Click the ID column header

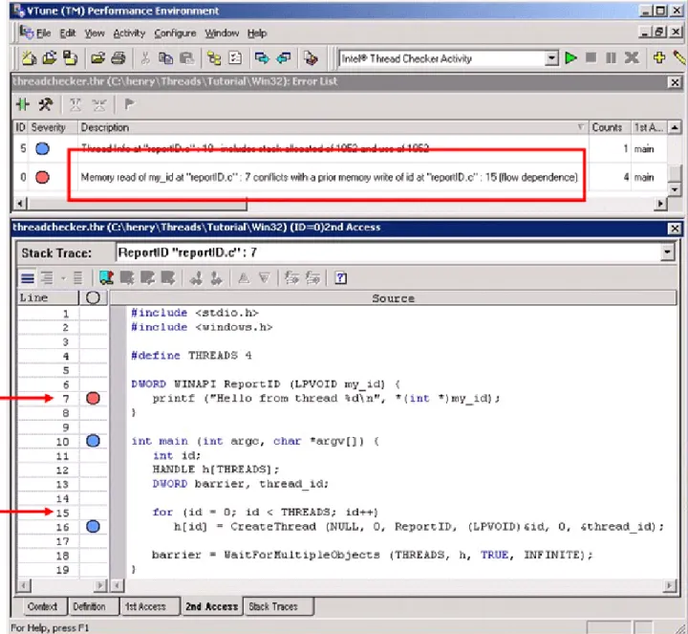(x=20, y=127)
